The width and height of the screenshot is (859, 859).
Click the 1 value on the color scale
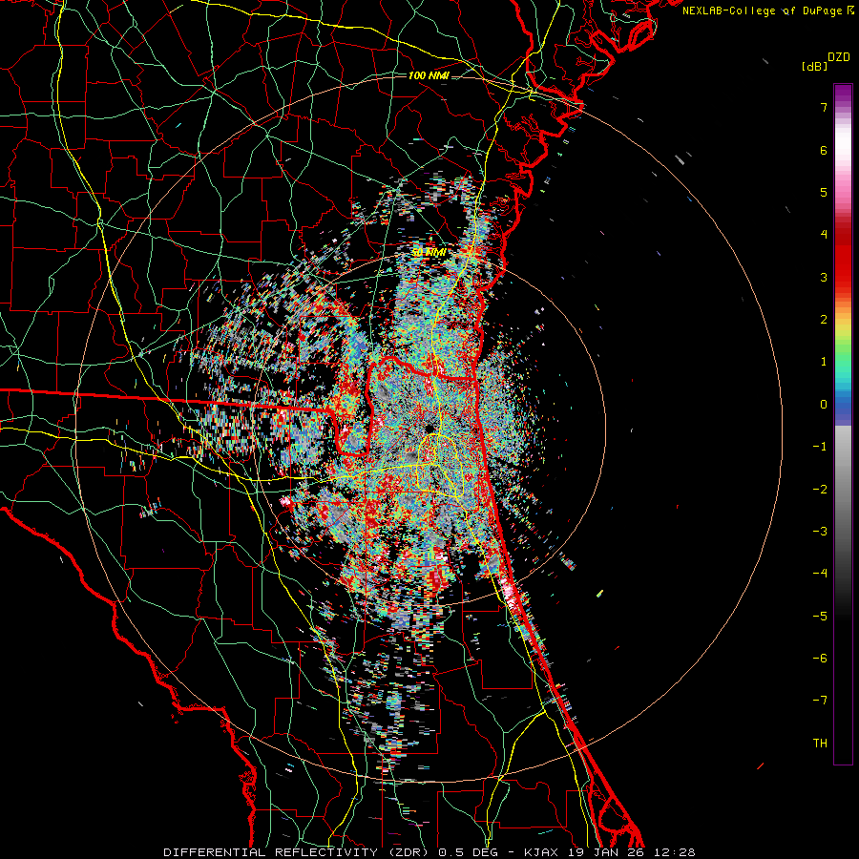824,362
